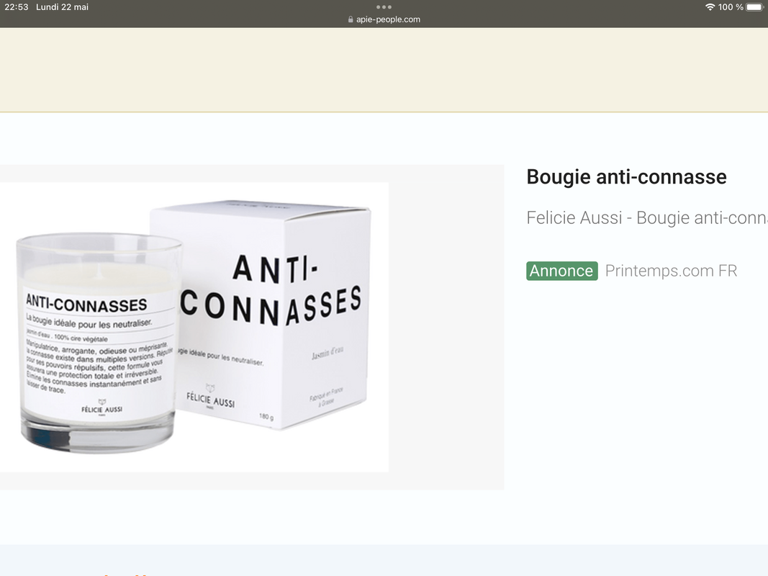768x576 pixels.
Task: Tap the Jasmin d'eau text on box side
Action: tap(327, 353)
